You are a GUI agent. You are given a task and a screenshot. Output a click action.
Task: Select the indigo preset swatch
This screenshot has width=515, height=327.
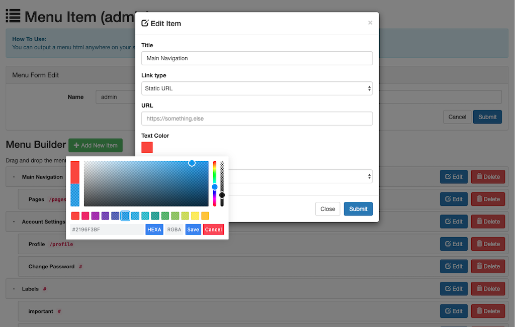115,216
